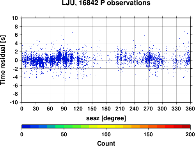Image resolution: width=195 pixels, height=146 pixels.
Task: Click the y-axis tick label '-6'
Action: (x=15, y=85)
